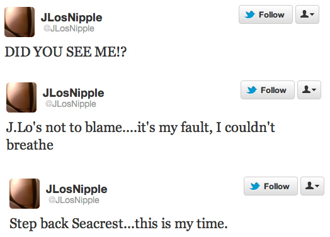
Task: Click the @JLosNipple handle on second tweet
Action: tap(71, 104)
